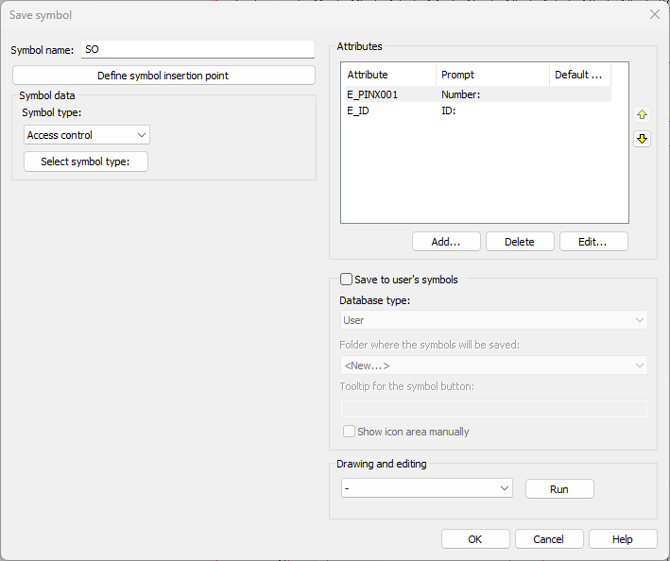Expand the Database type combo box

(x=494, y=320)
